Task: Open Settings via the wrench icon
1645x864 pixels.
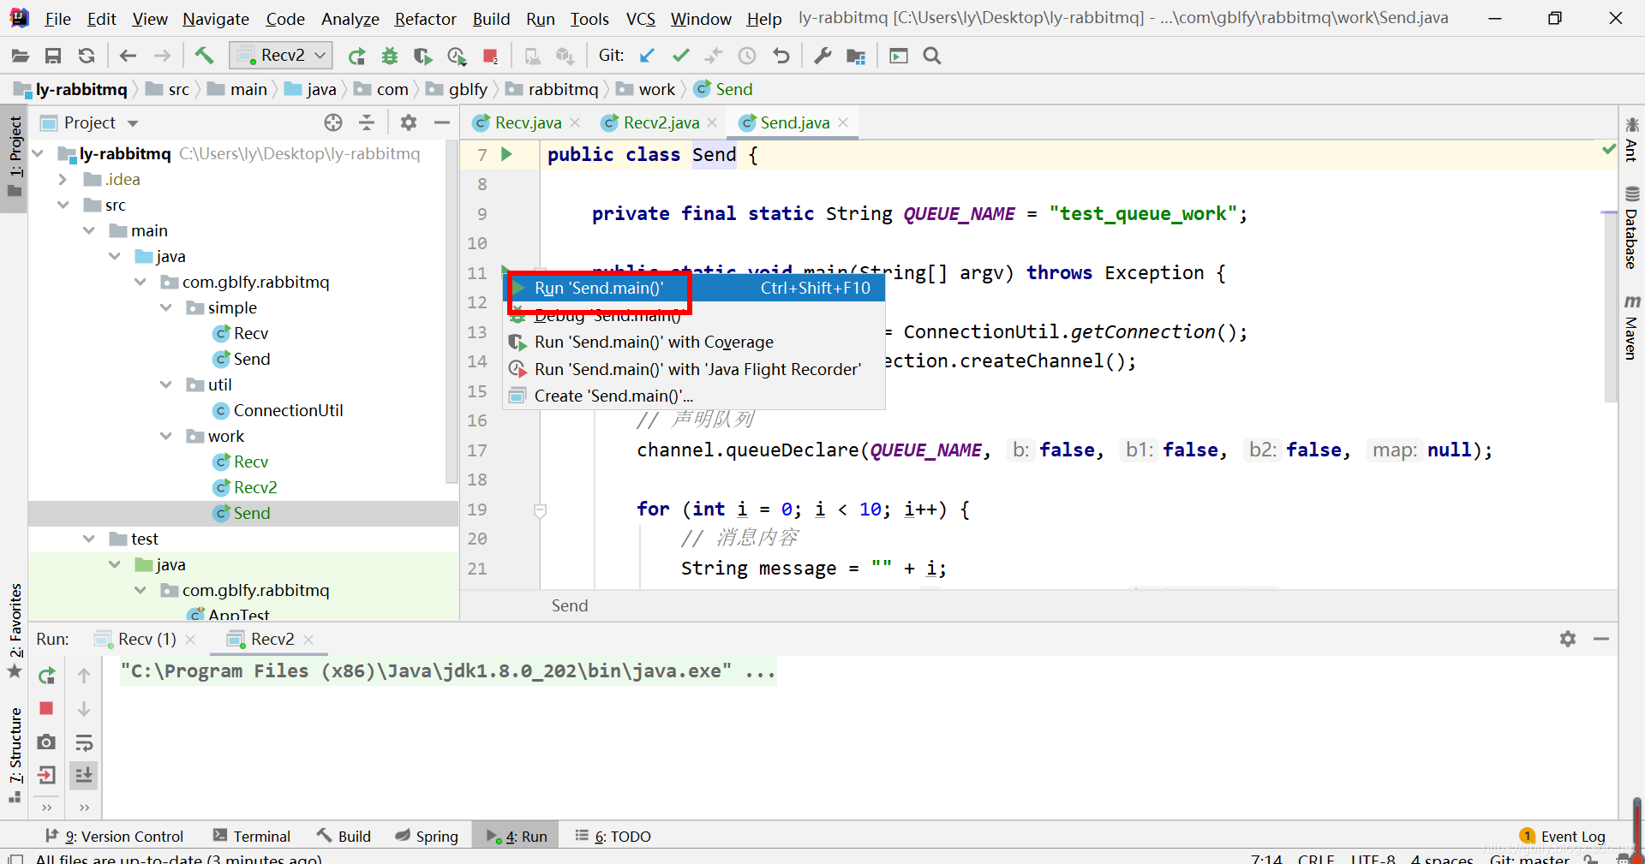Action: [822, 56]
